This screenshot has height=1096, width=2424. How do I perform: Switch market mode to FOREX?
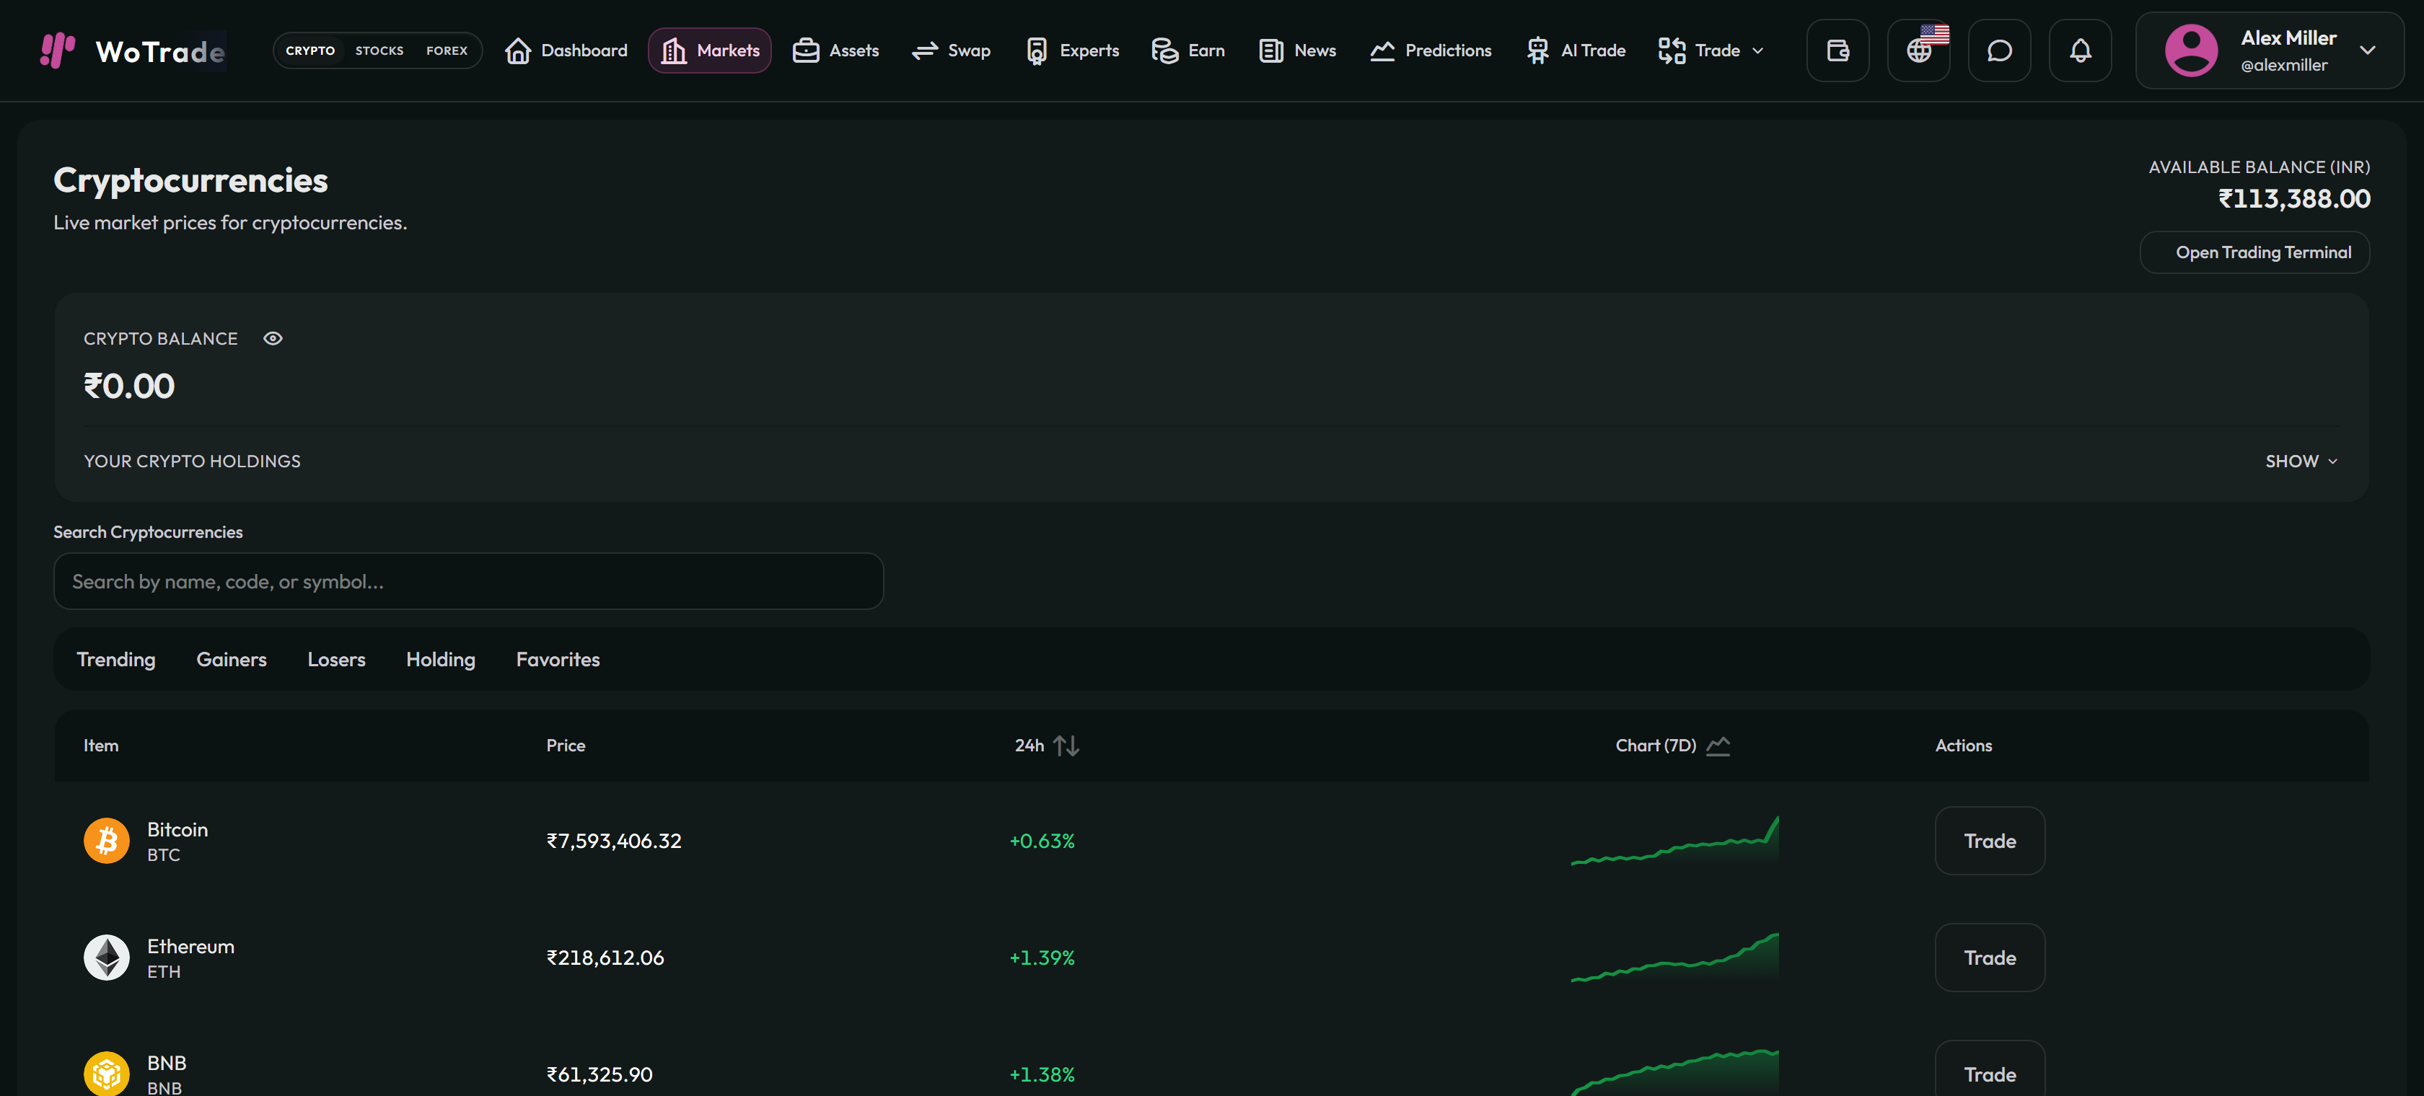pos(447,50)
